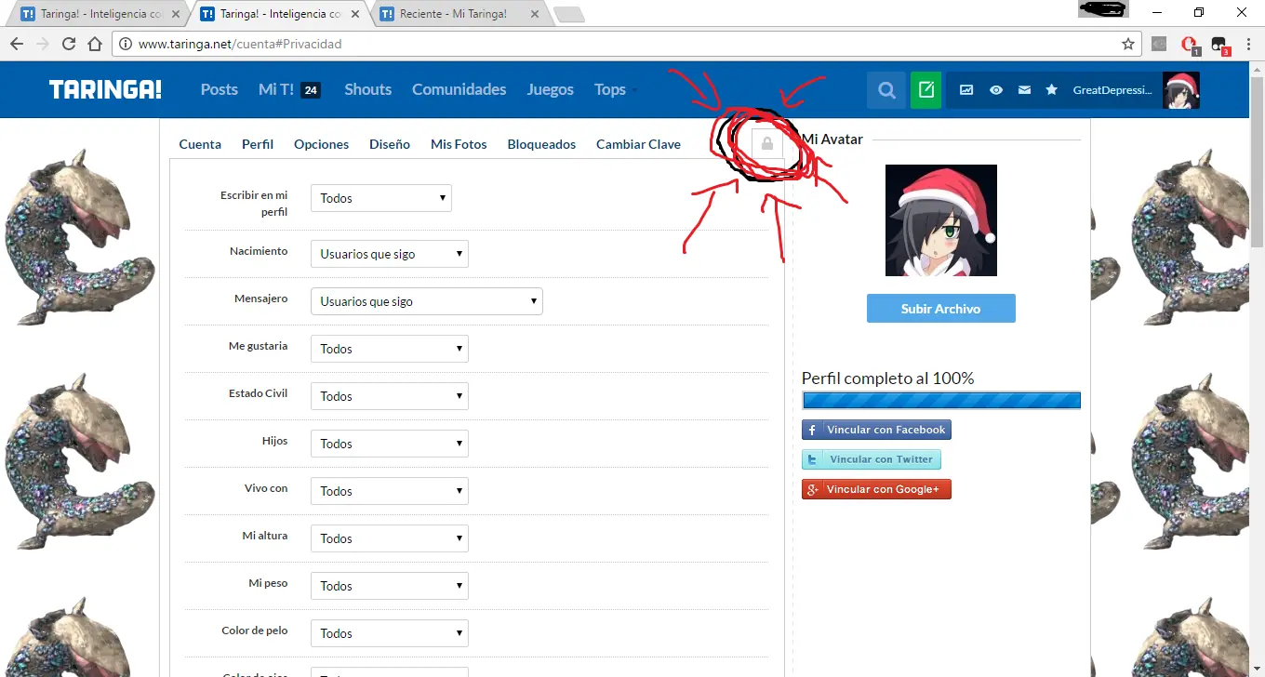Open a new browser tab
This screenshot has height=677, width=1265.
(568, 14)
